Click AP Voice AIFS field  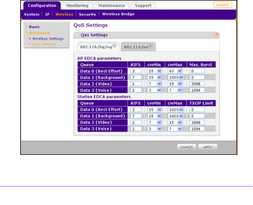(x=136, y=90)
